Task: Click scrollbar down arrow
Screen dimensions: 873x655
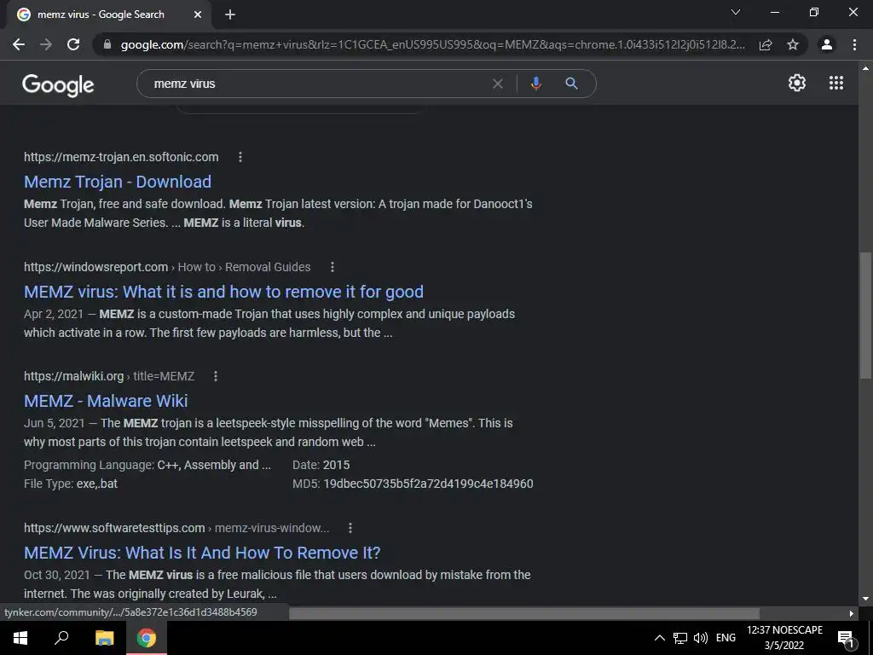Action: tap(865, 599)
